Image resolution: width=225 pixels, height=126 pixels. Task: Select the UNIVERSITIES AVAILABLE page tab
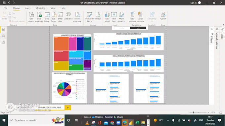click(50, 108)
